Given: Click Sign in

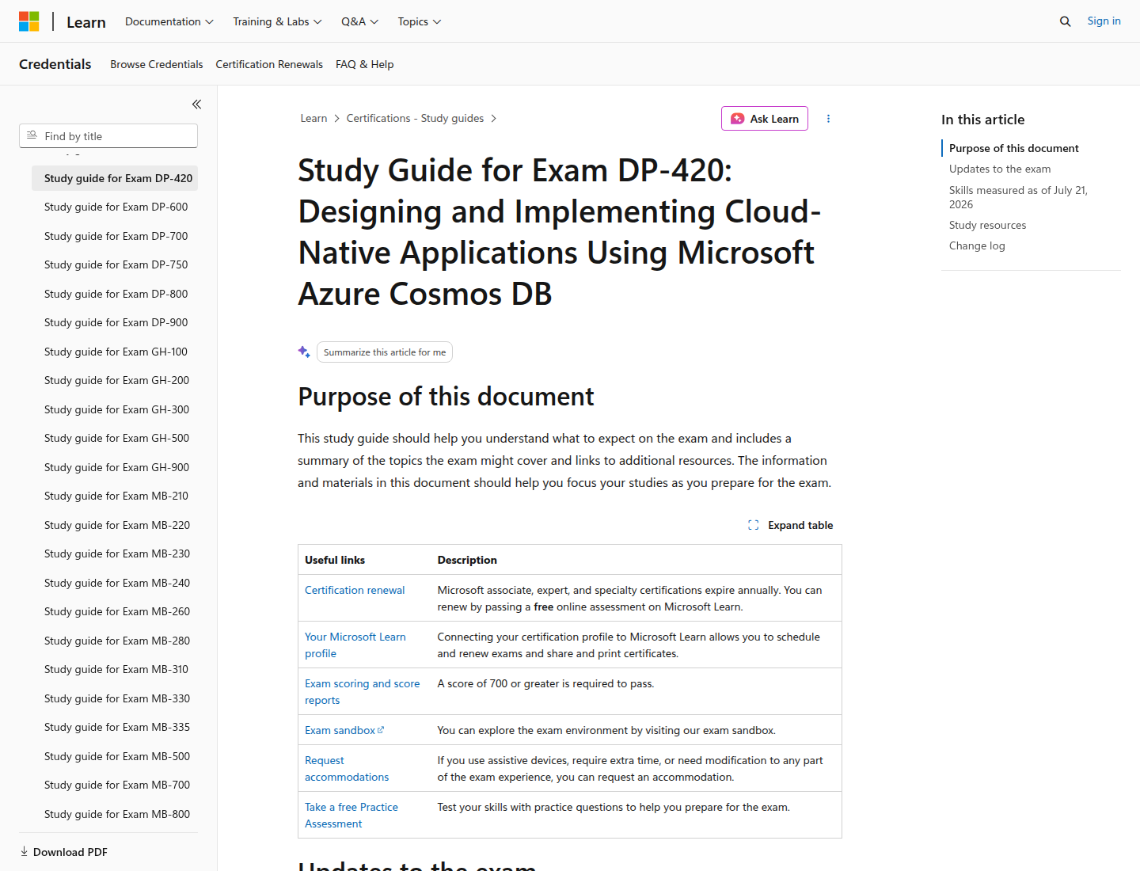Looking at the screenshot, I should point(1104,21).
